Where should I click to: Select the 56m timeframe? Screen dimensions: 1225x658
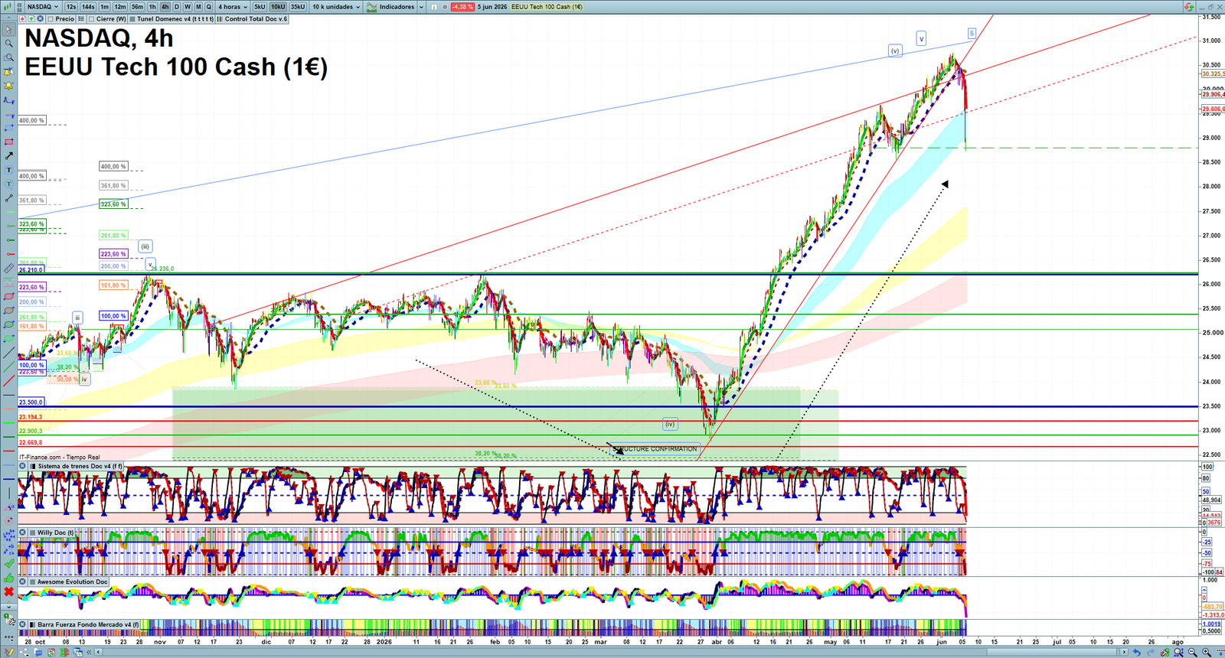point(137,7)
